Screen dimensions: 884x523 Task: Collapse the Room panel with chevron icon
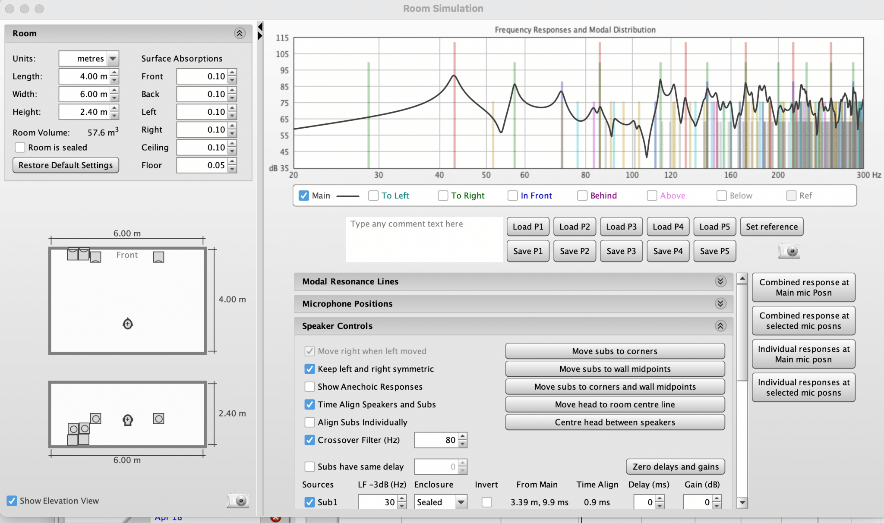(x=240, y=33)
